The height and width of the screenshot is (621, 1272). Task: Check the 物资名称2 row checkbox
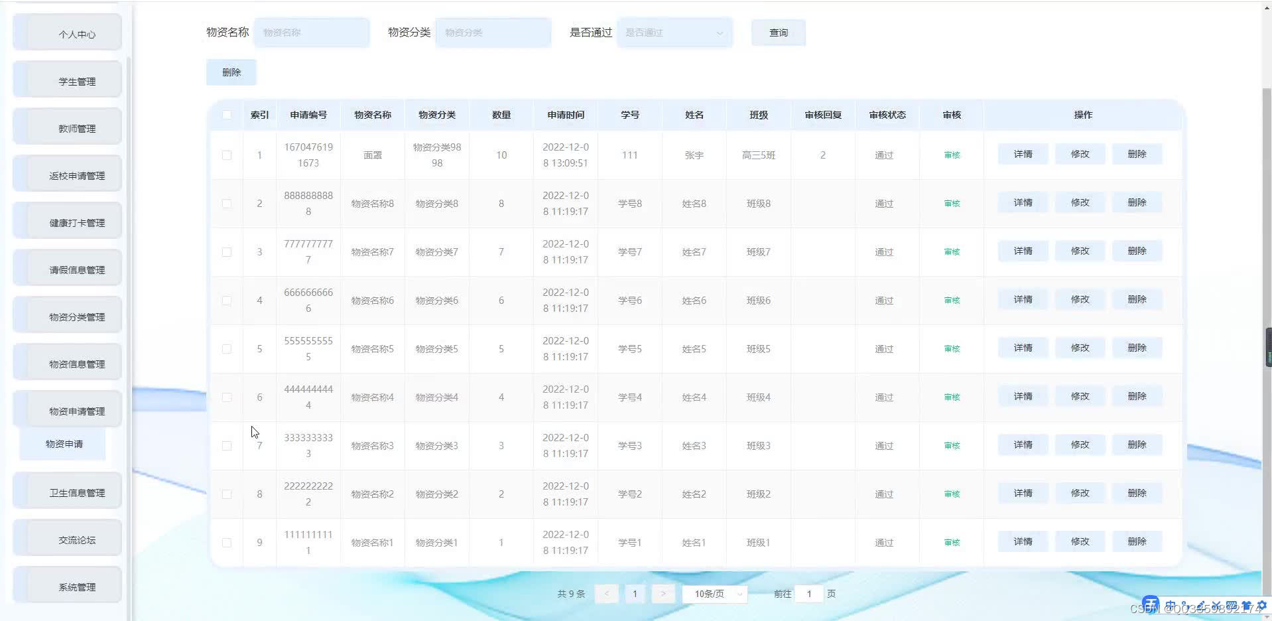tap(227, 494)
